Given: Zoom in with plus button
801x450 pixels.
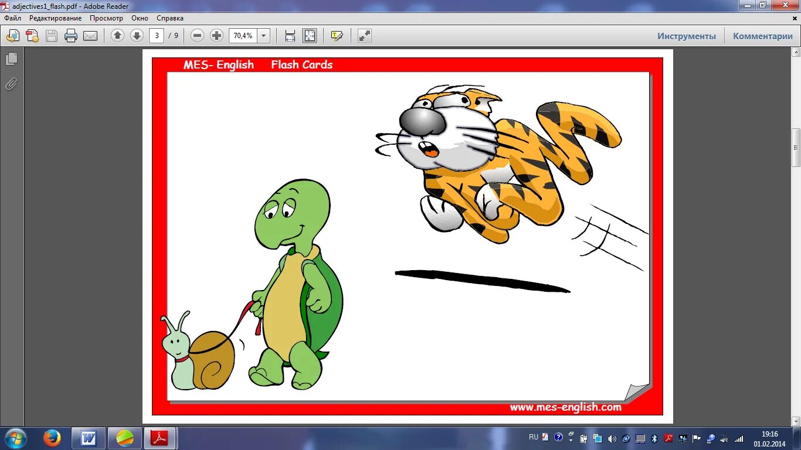Looking at the screenshot, I should click(x=217, y=36).
